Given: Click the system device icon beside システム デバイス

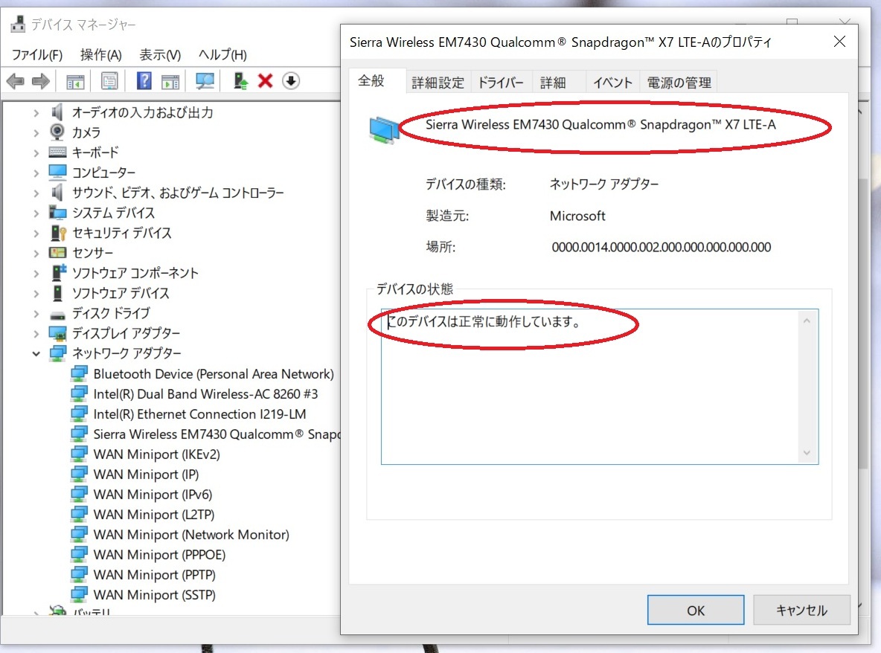Looking at the screenshot, I should click(x=57, y=212).
